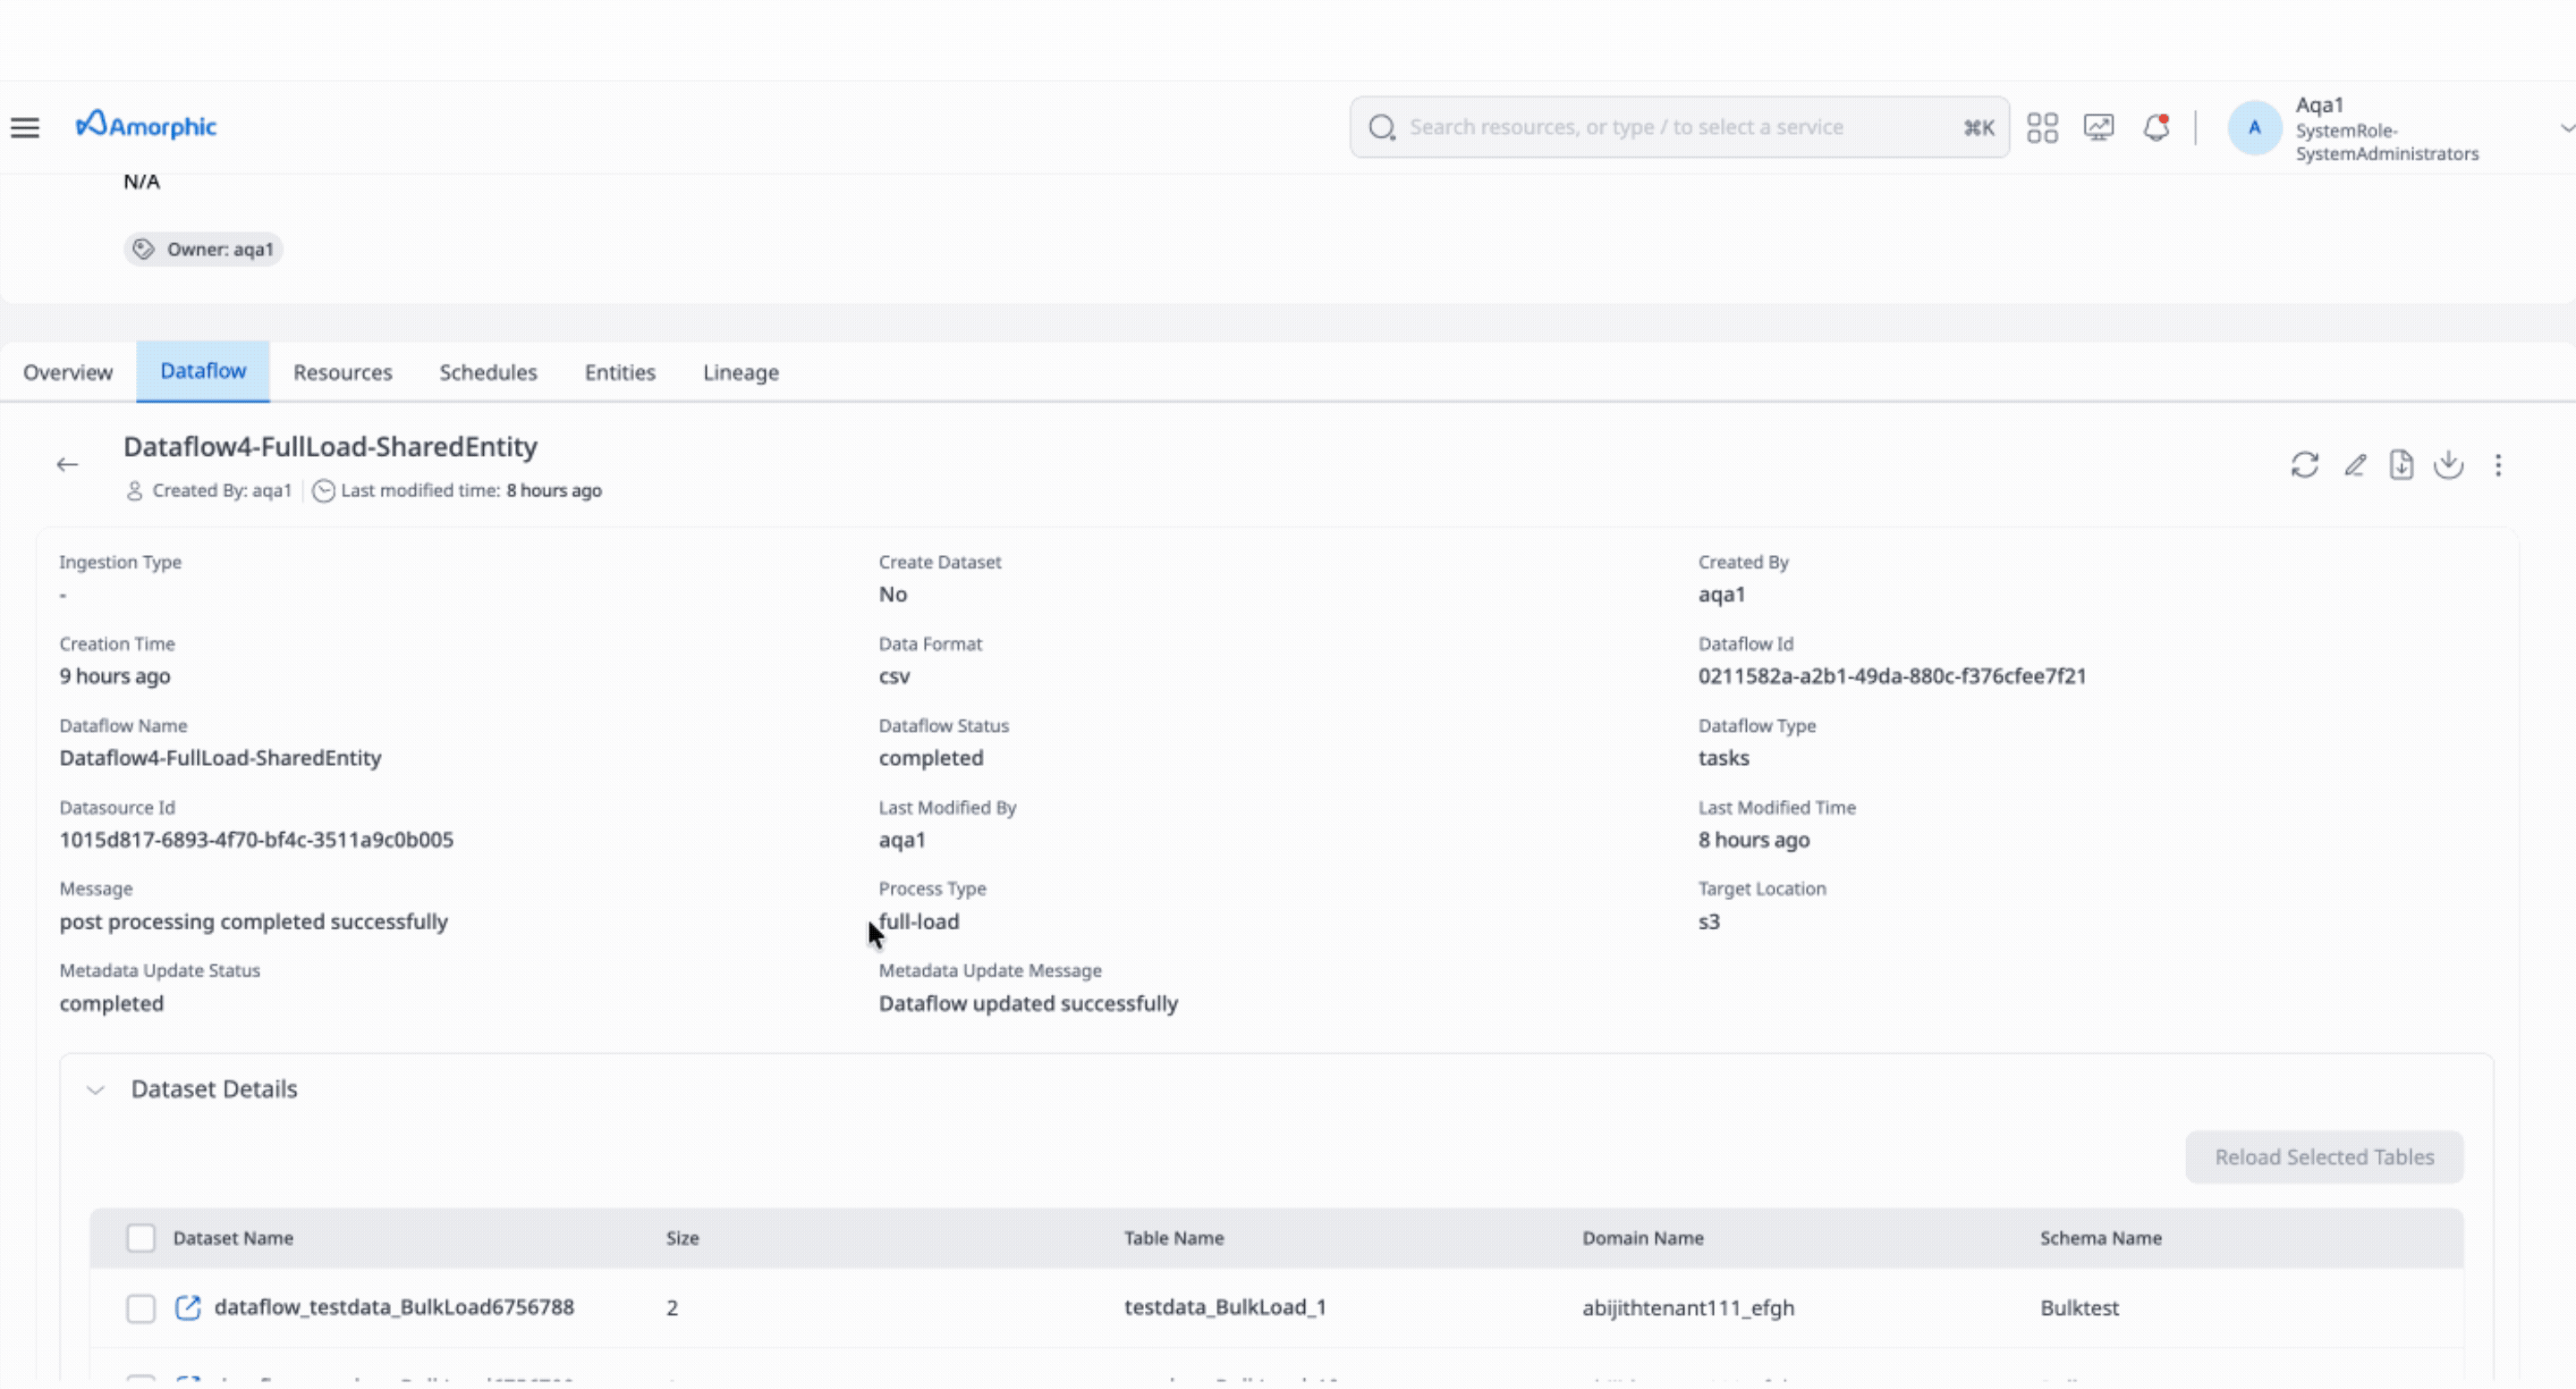The height and width of the screenshot is (1389, 2576).
Task: Go back using the left arrow
Action: [67, 465]
